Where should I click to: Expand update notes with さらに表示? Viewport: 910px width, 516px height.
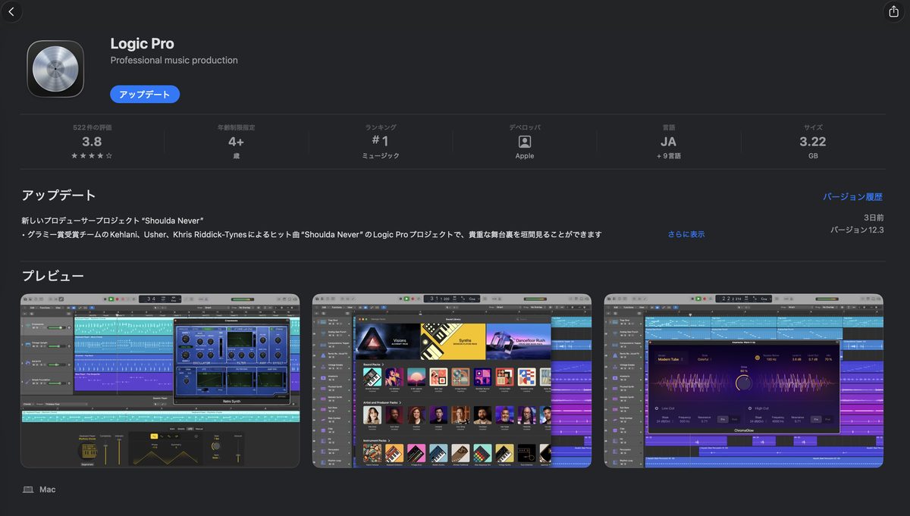(686, 234)
